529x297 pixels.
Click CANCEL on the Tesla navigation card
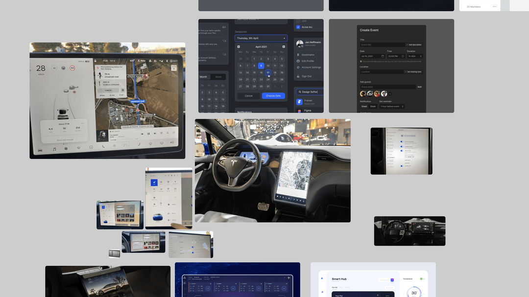tap(108, 91)
